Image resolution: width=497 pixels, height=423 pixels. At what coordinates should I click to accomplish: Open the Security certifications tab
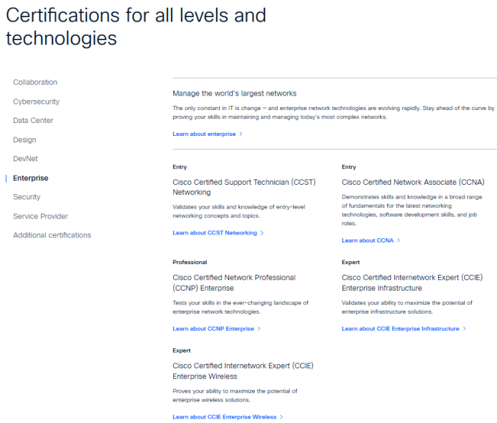(27, 197)
